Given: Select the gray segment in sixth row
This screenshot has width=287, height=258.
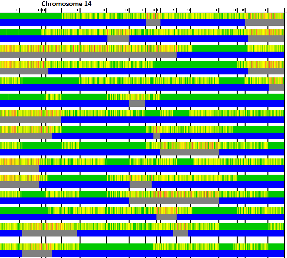Looking at the screenshot, I should pyautogui.click(x=137, y=104).
